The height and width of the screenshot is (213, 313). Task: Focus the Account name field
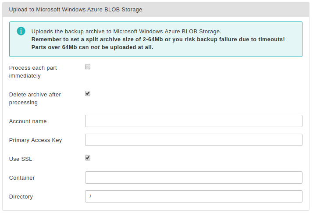tap(194, 121)
